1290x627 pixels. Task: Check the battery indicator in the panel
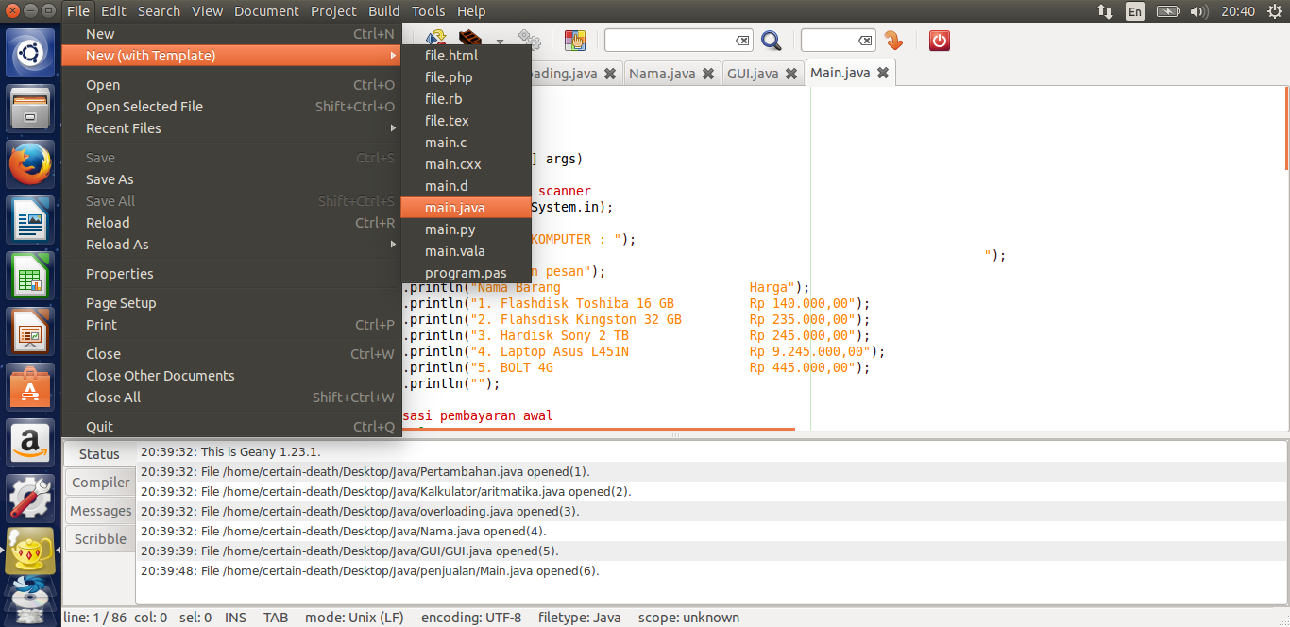coord(1167,11)
